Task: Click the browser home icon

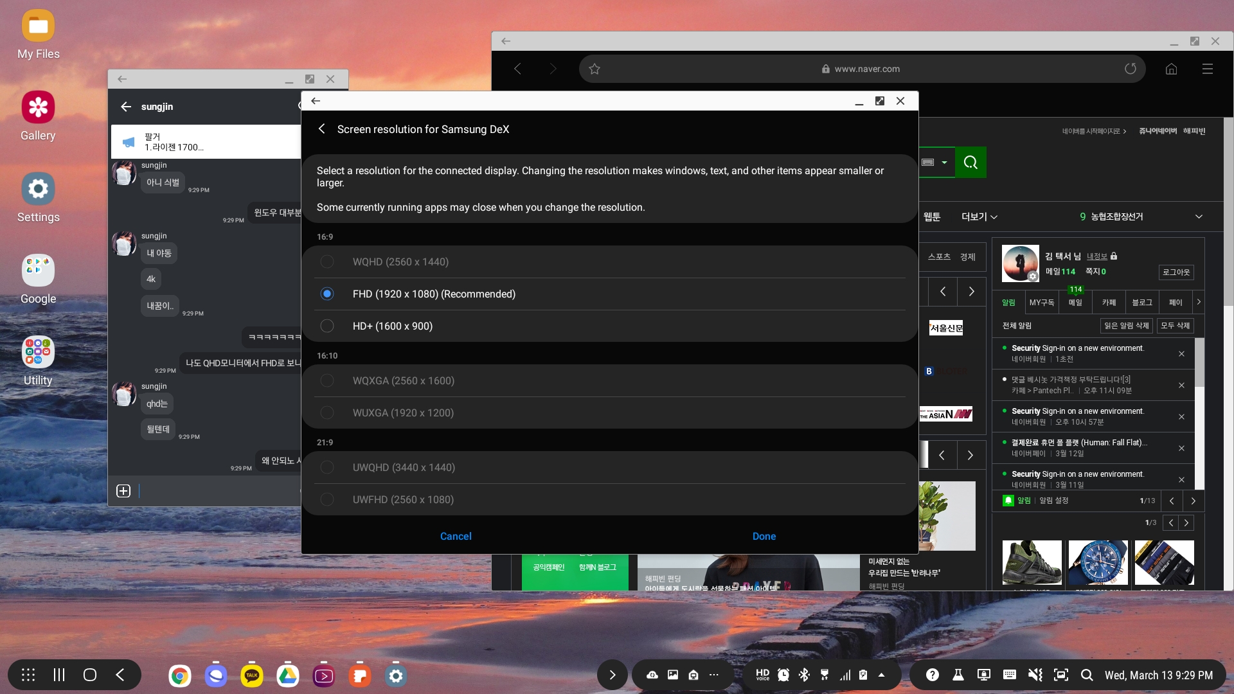Action: click(1171, 69)
